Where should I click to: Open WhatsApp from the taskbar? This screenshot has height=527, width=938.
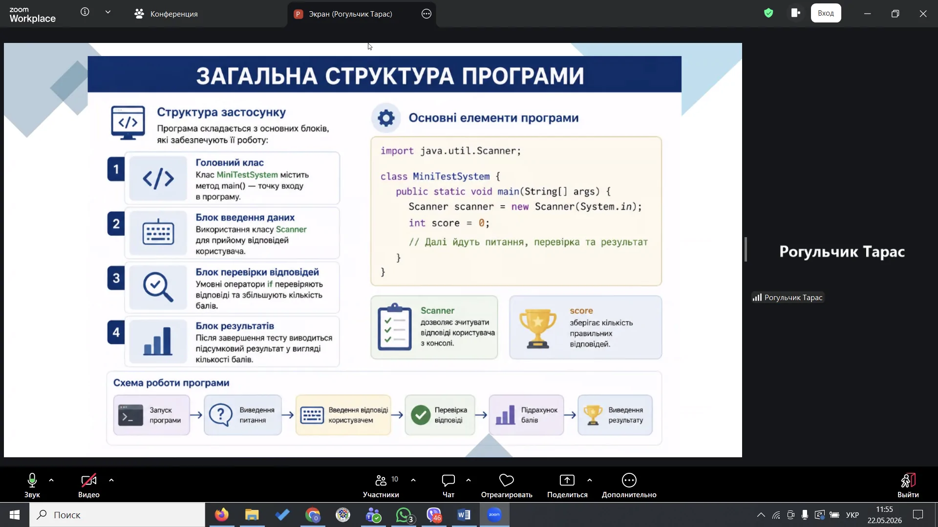[404, 515]
